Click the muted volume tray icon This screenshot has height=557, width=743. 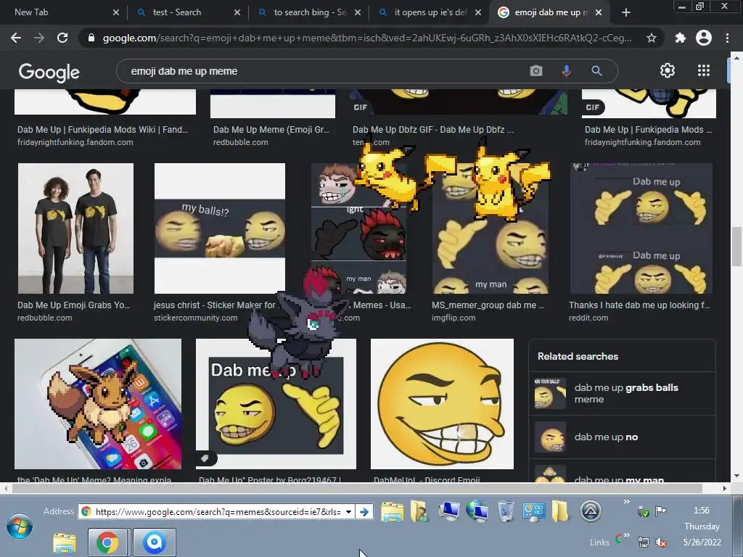pyautogui.click(x=660, y=542)
